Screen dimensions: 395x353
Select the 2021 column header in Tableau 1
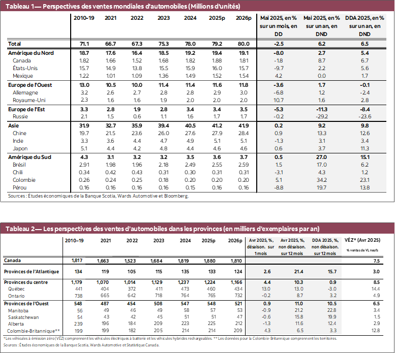coord(111,18)
